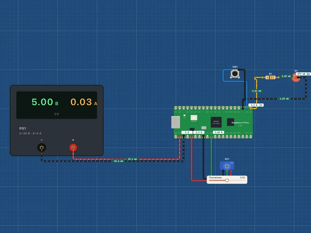The image size is (311, 233).
Task: Click the cross-head screw of RV1
Action: [227, 166]
